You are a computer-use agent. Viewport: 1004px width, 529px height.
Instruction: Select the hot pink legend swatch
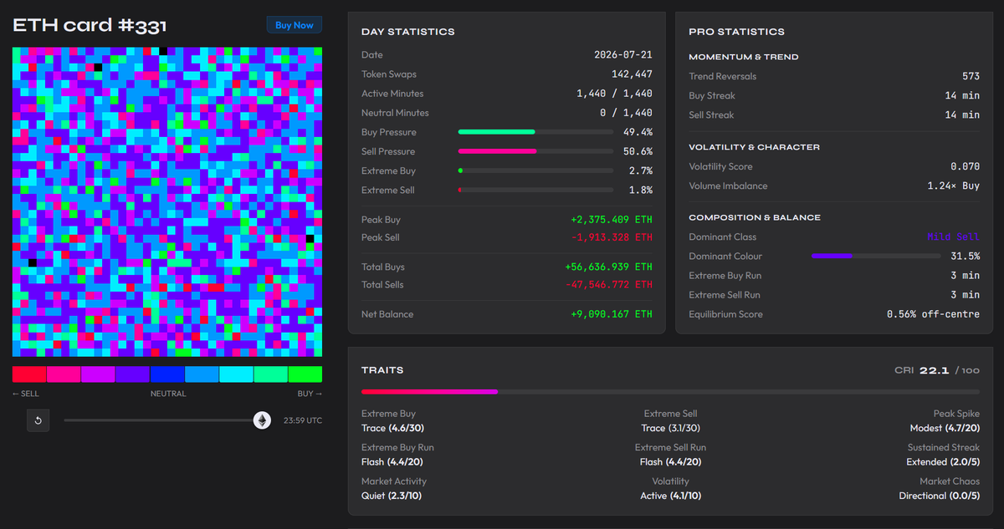(64, 374)
